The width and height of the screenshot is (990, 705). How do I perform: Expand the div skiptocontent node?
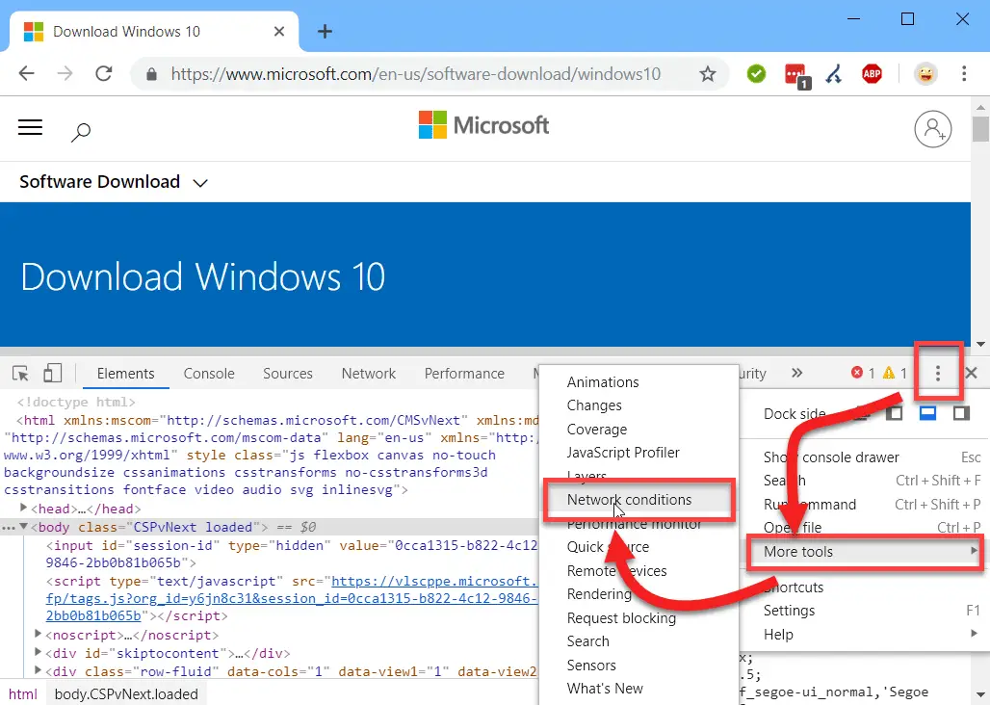tap(38, 652)
